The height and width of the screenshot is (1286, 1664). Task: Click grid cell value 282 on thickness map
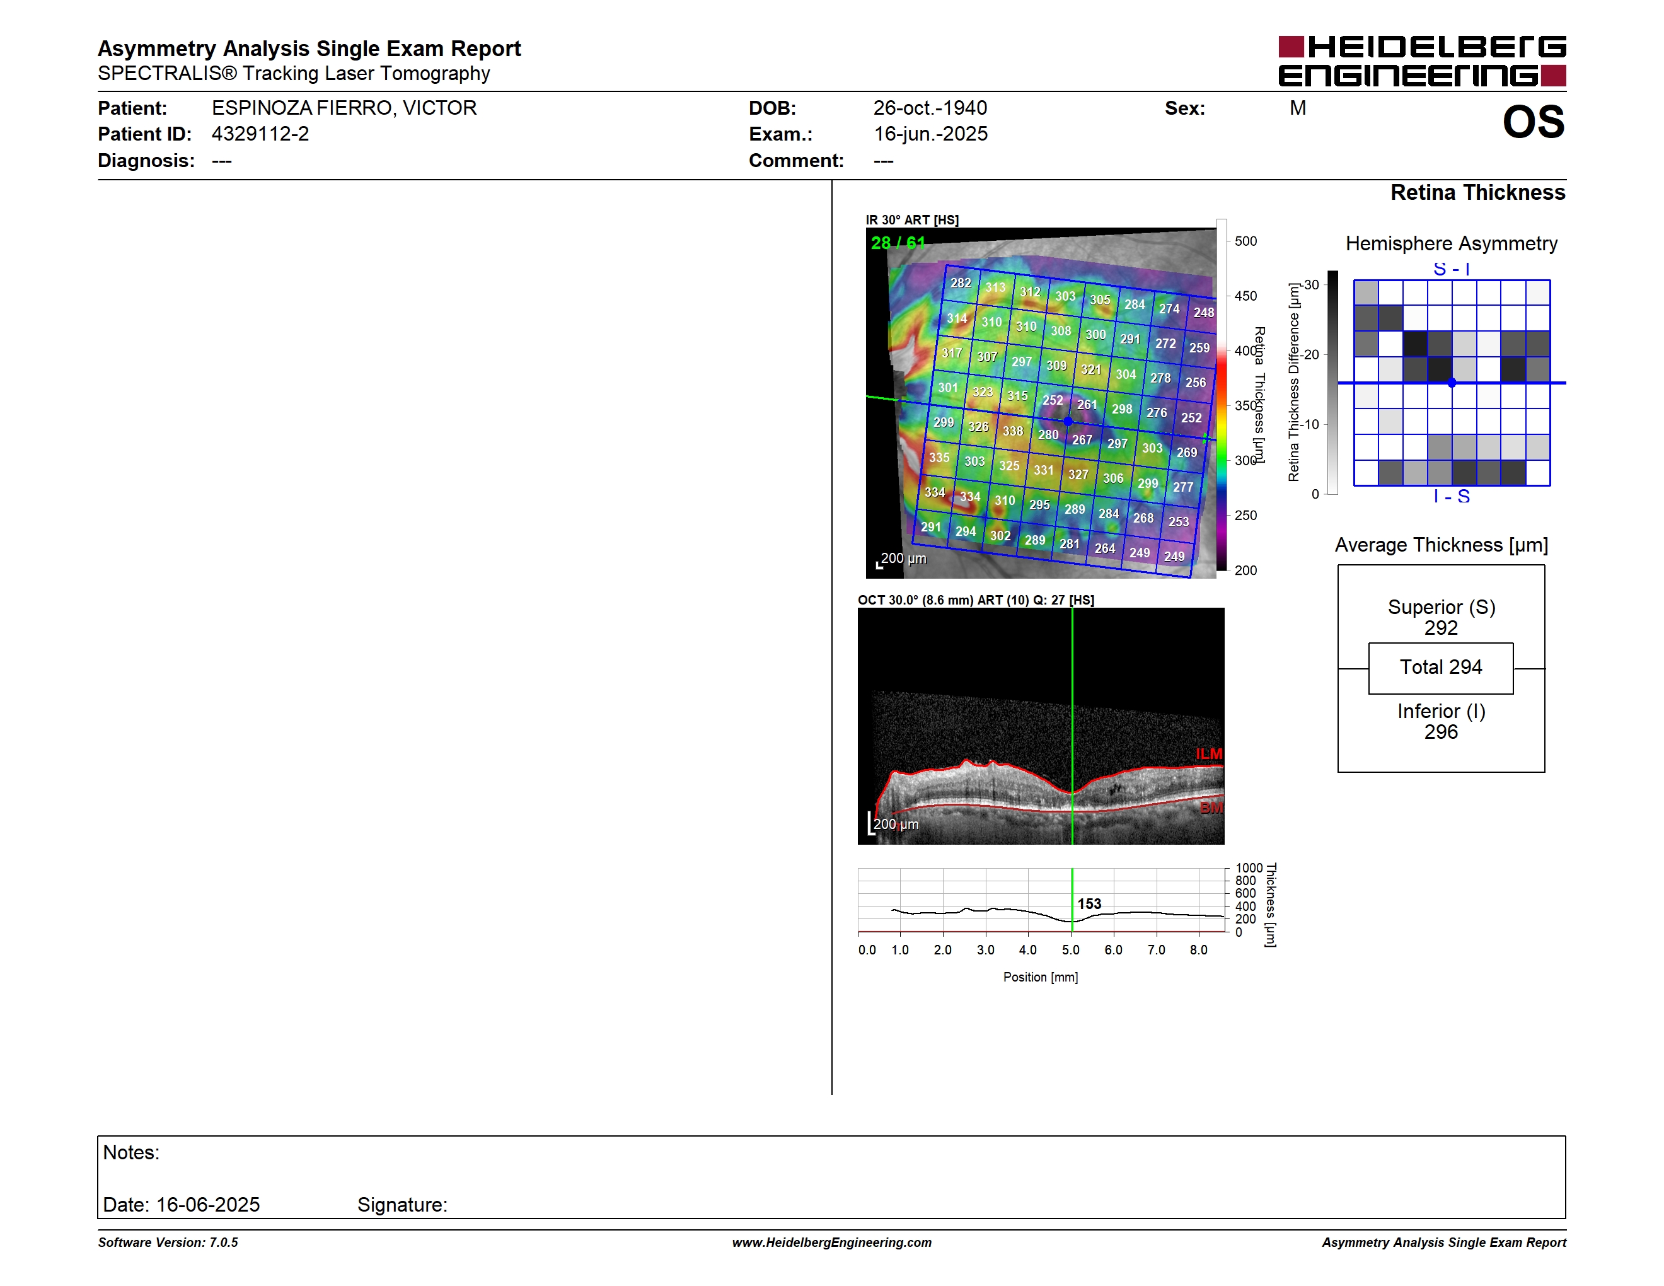click(x=960, y=282)
